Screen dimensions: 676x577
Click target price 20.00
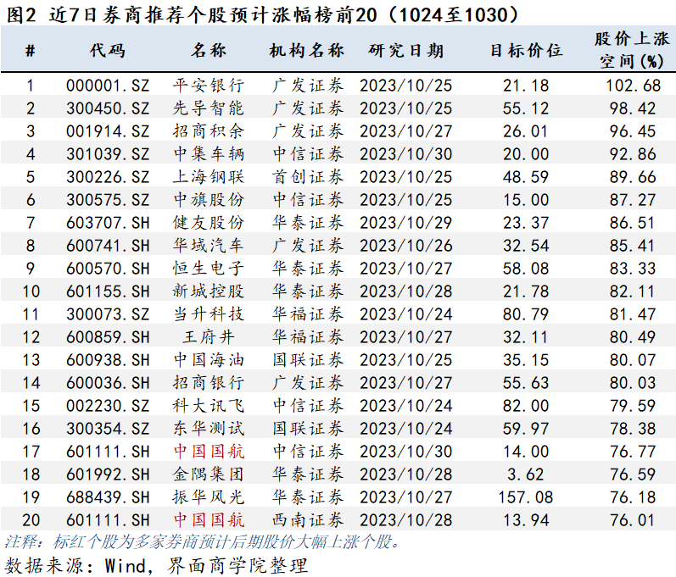tap(526, 153)
